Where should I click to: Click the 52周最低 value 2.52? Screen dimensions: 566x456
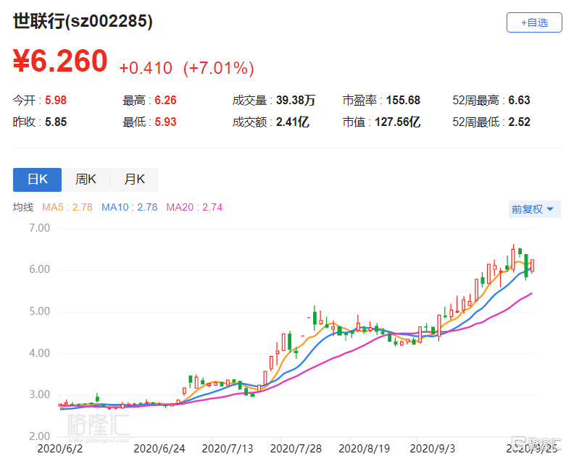pos(519,122)
